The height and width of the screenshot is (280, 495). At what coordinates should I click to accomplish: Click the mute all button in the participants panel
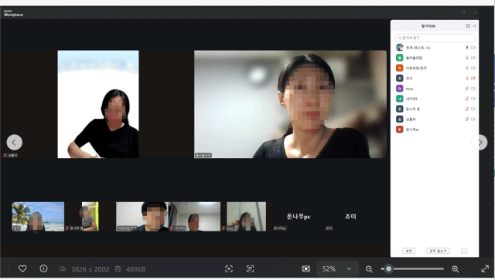click(438, 251)
